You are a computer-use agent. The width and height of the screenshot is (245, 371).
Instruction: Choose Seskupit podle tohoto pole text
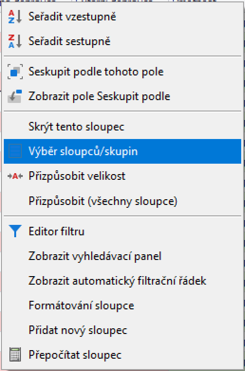click(96, 72)
